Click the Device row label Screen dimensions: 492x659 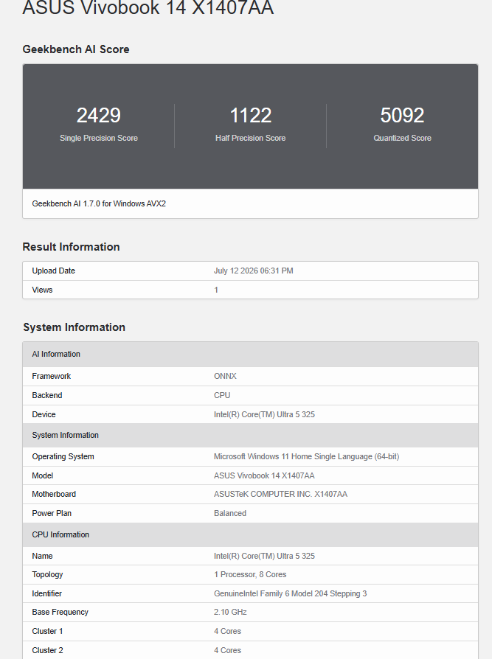[44, 414]
